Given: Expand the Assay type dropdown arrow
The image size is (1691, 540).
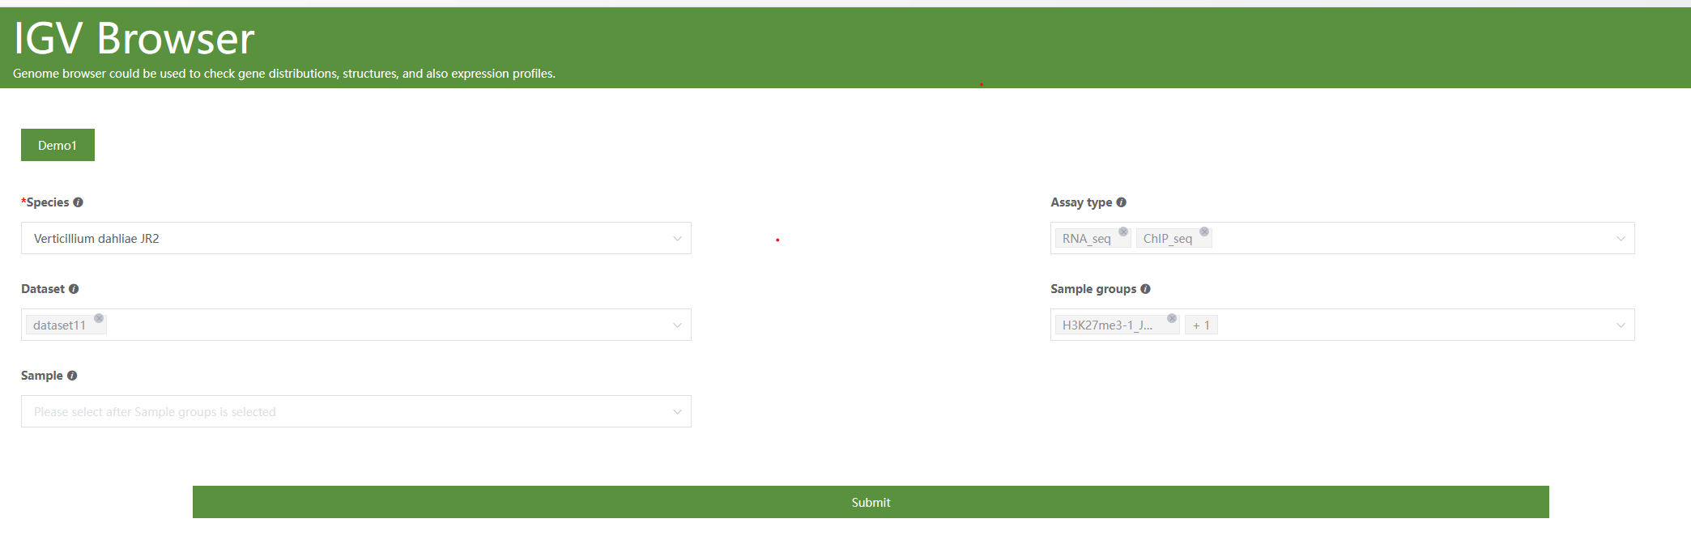Looking at the screenshot, I should coord(1621,239).
